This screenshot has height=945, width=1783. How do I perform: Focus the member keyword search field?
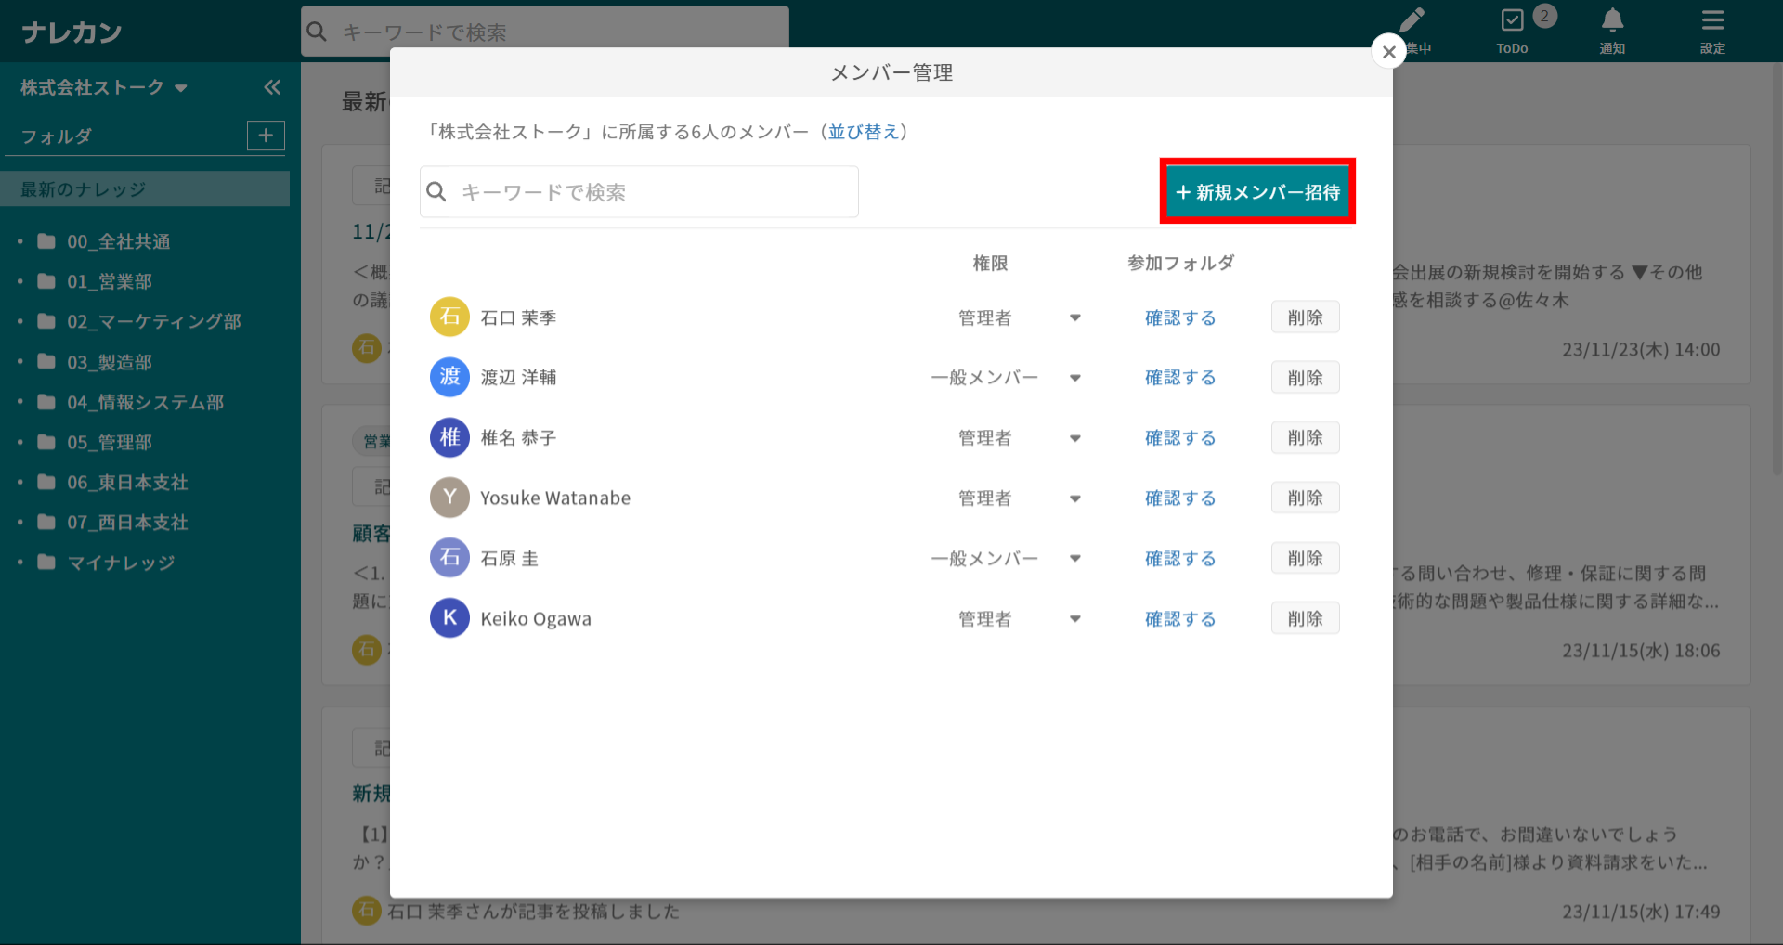pos(650,192)
